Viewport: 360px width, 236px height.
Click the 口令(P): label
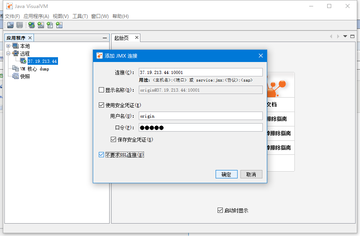coord(125,128)
